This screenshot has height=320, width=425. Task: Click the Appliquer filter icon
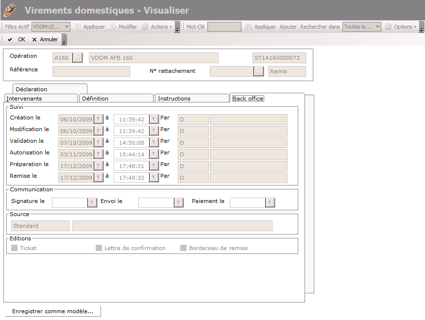(x=78, y=27)
